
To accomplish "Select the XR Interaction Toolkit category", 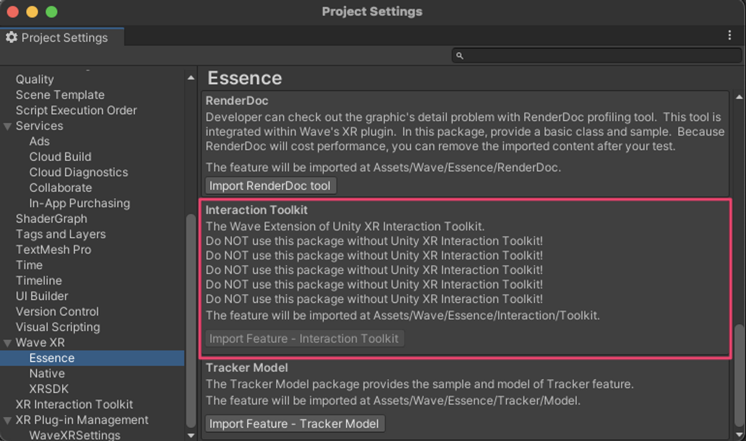I will [x=75, y=405].
